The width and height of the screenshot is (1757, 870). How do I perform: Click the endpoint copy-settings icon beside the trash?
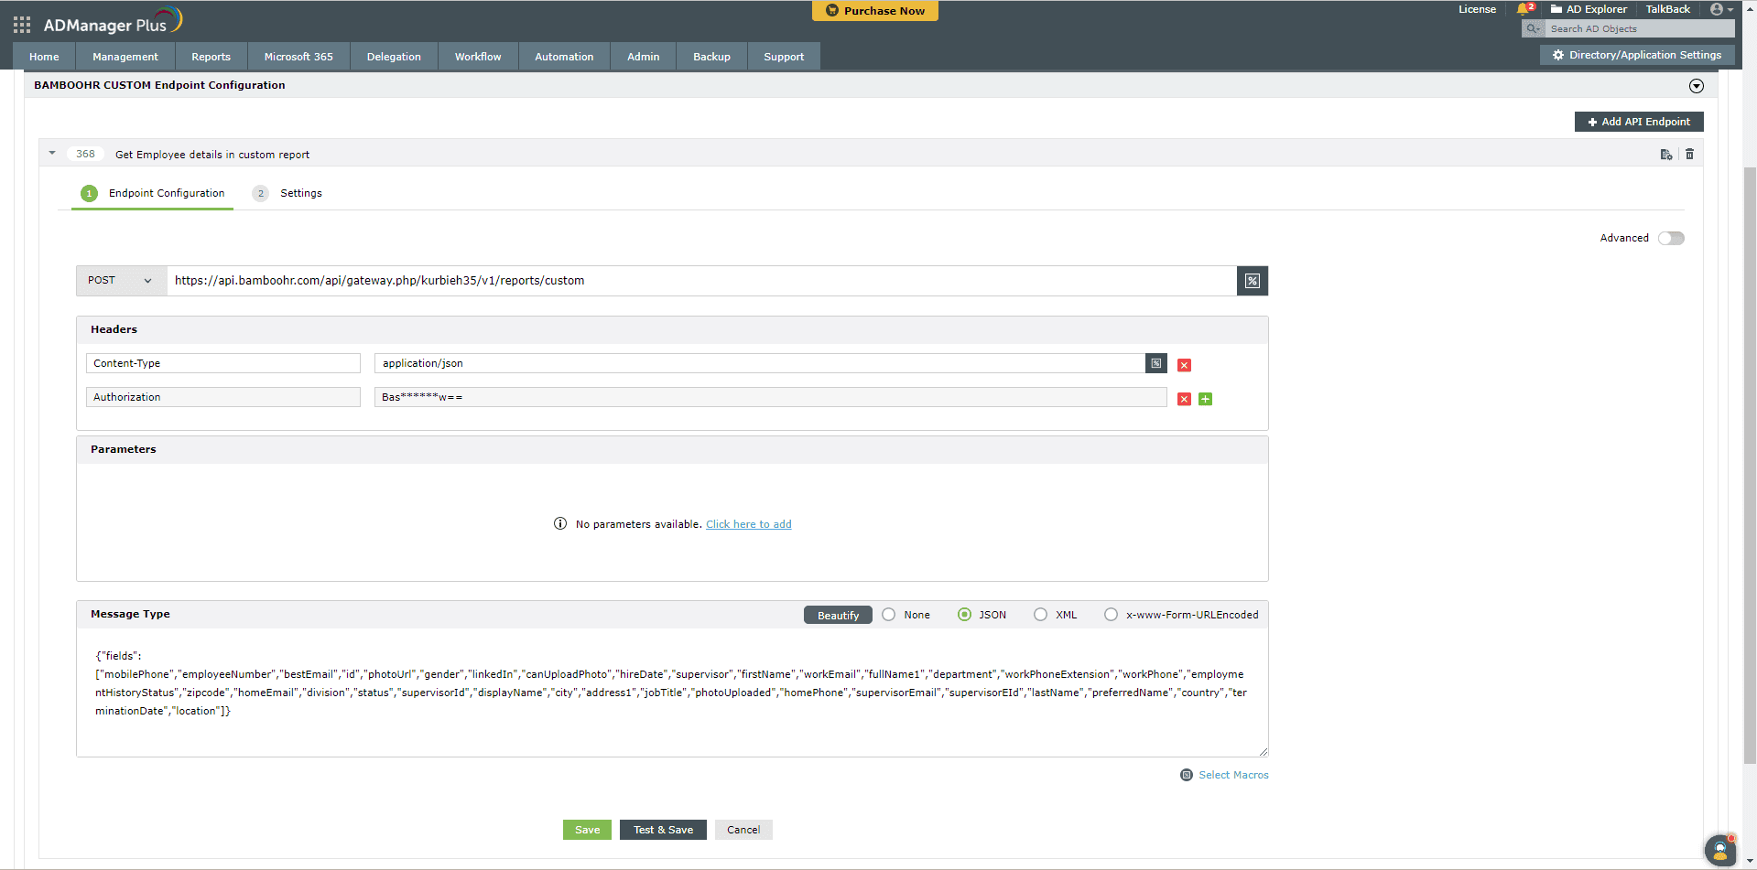pos(1666,155)
